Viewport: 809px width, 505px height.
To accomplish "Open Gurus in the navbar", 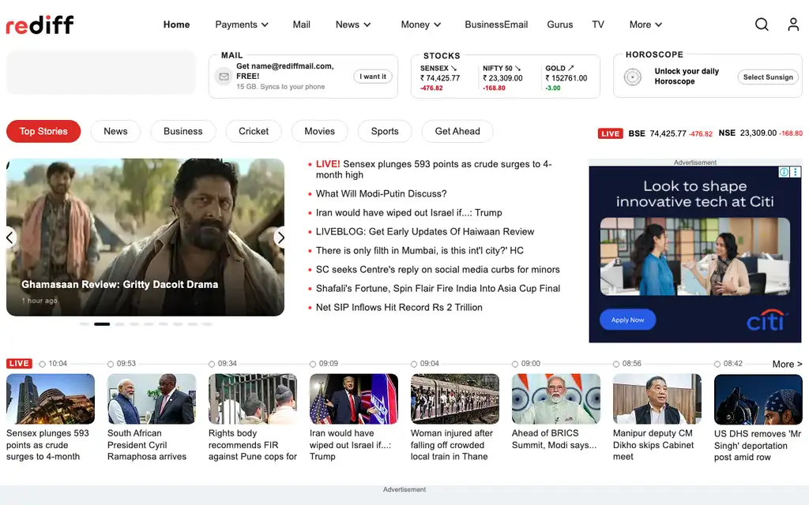I will tap(560, 24).
